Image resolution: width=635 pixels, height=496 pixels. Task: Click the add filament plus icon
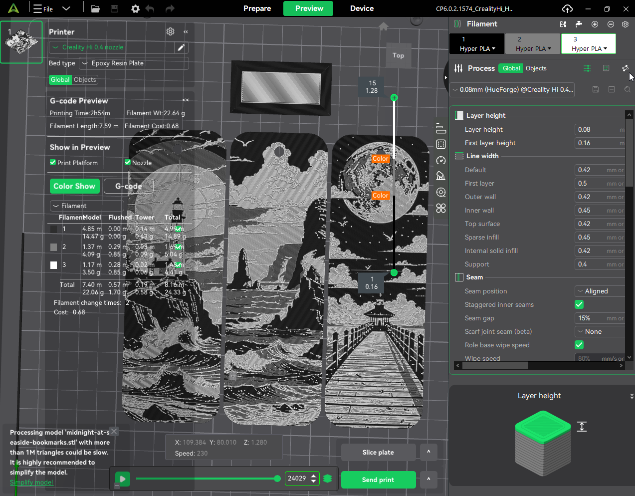(x=595, y=24)
